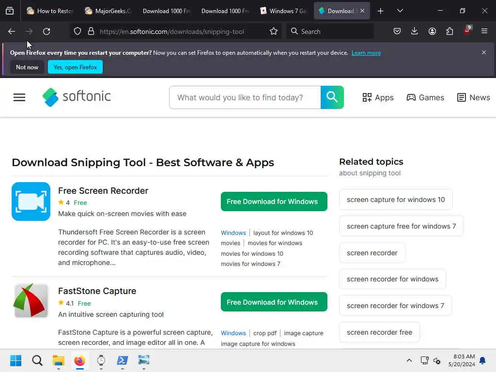Click 'movies for windows 7' tag

(x=250, y=264)
